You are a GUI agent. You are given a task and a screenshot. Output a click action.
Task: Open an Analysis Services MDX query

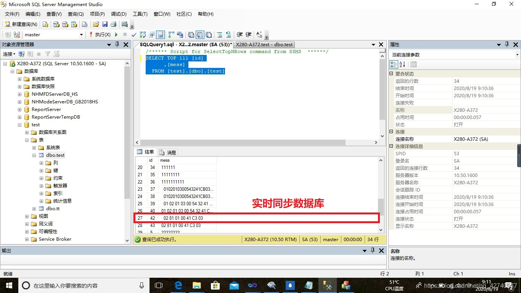(x=56, y=24)
